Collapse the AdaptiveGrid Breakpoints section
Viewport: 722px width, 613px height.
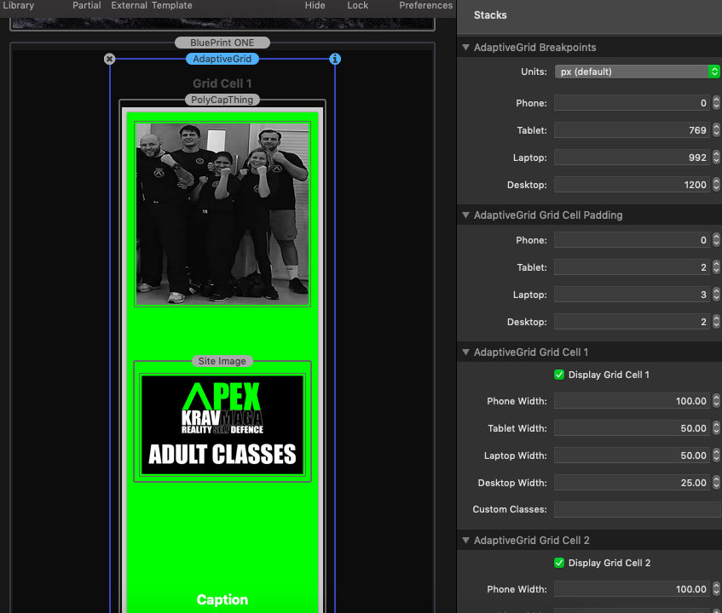coord(466,48)
